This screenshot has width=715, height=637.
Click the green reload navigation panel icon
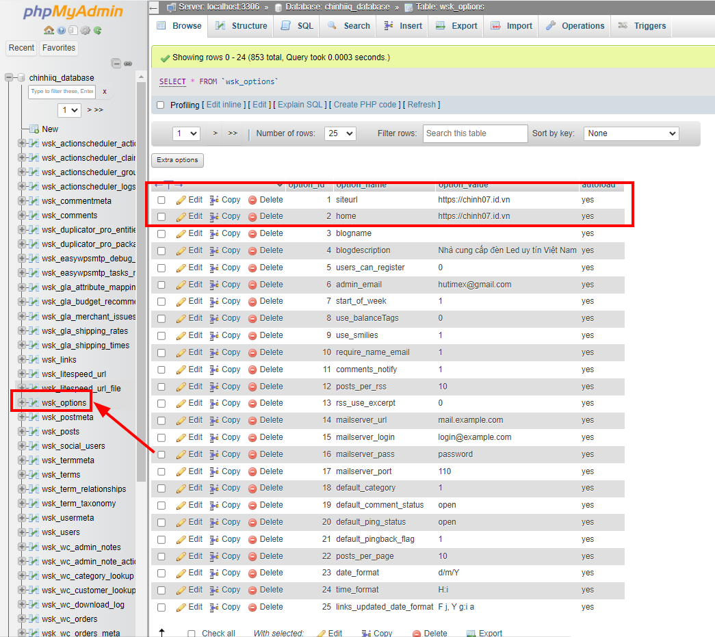tap(97, 30)
